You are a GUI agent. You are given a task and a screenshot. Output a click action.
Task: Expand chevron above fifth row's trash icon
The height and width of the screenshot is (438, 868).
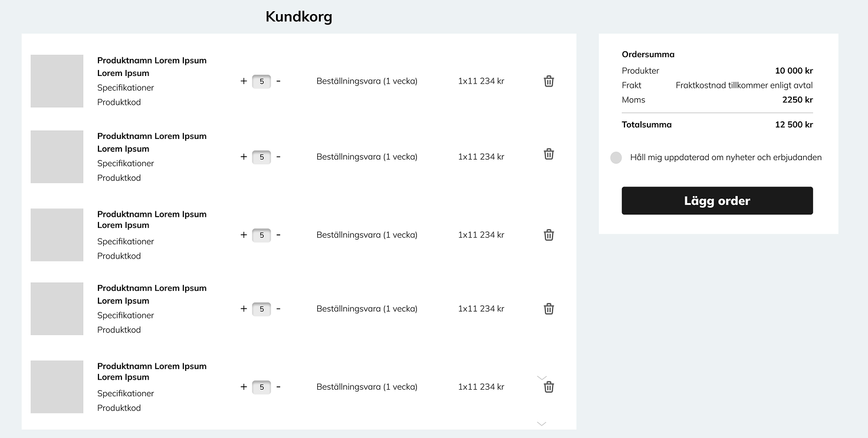click(542, 377)
